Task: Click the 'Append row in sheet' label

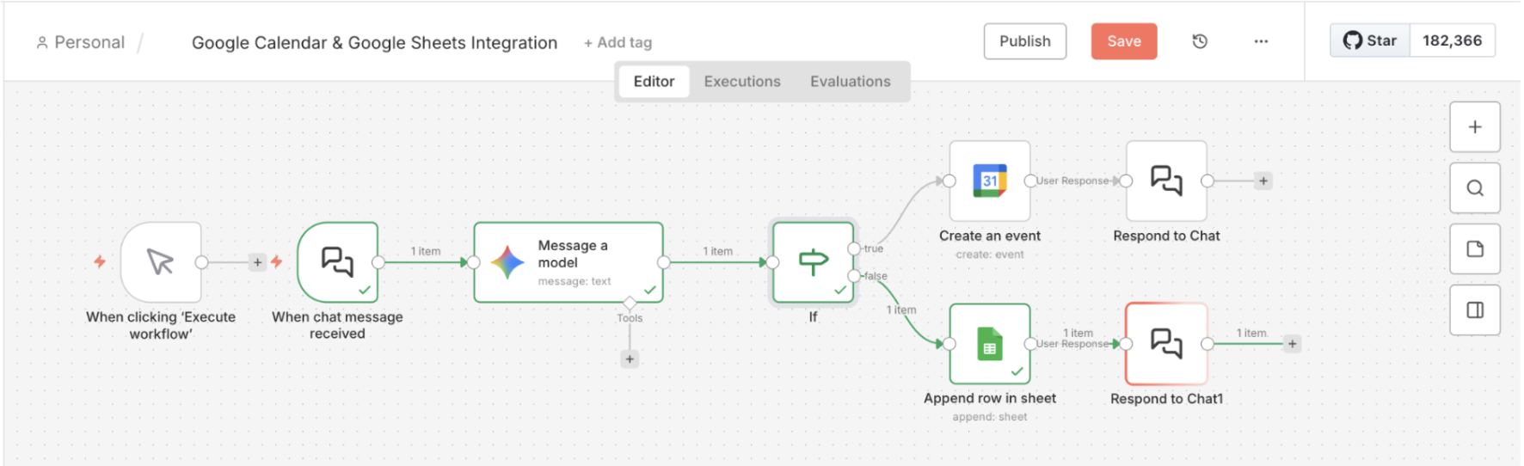Action: click(990, 398)
